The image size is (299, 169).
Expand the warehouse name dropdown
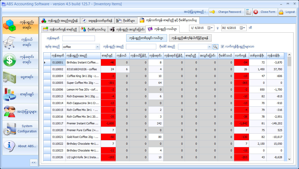coord(209,47)
